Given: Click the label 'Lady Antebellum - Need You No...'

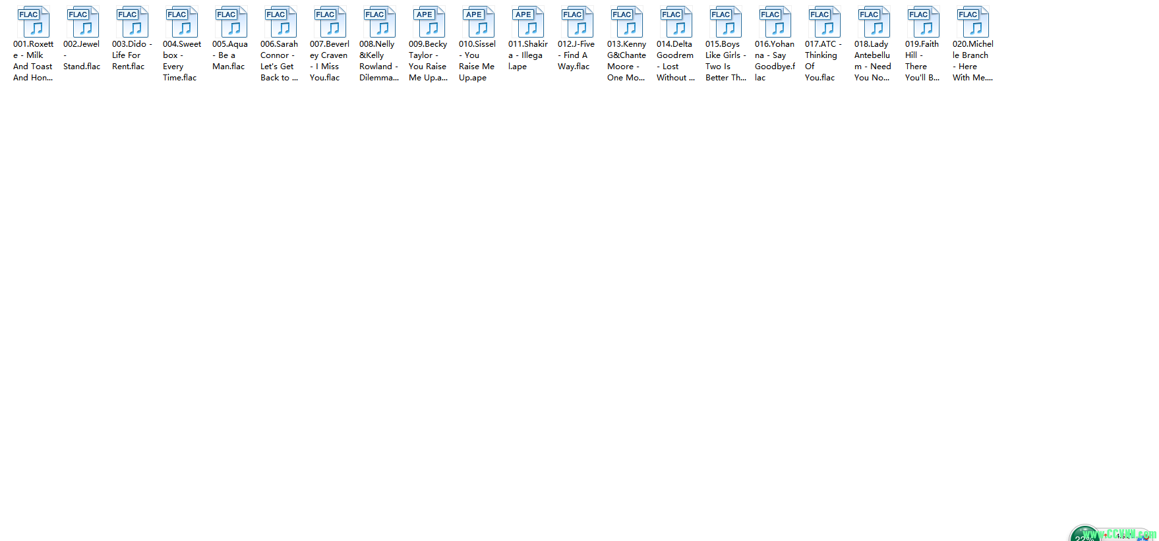Looking at the screenshot, I should click(x=873, y=61).
